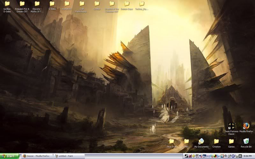
Task: Select the Misc folder icon
Action: pyautogui.click(x=187, y=142)
